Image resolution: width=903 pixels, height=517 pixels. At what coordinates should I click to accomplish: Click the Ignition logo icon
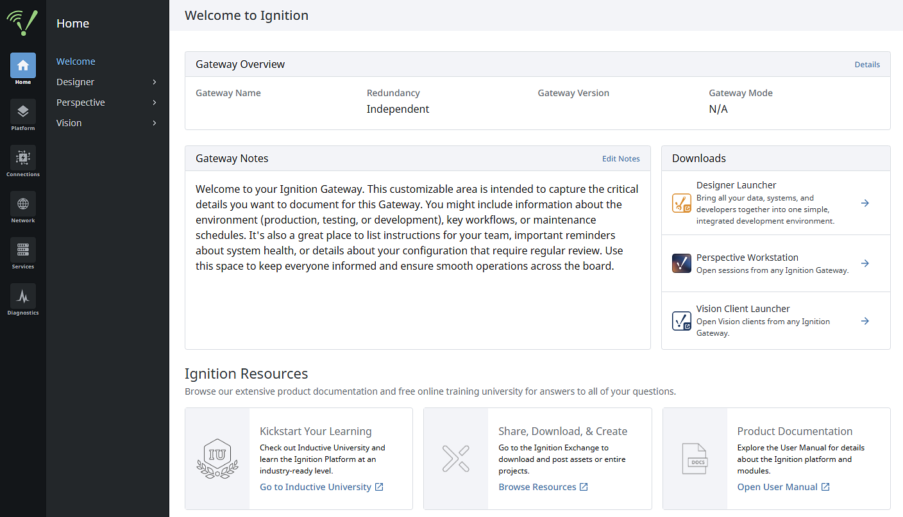22,23
